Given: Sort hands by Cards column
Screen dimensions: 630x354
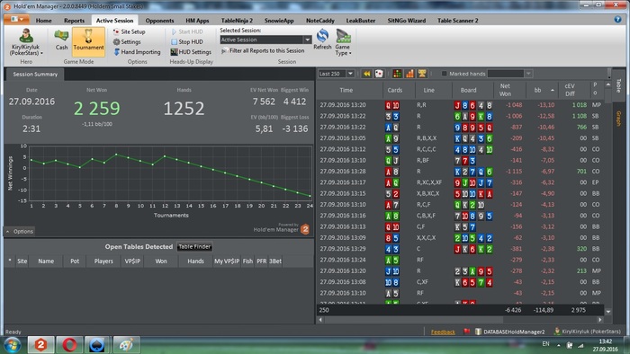Looking at the screenshot, I should coord(394,90).
